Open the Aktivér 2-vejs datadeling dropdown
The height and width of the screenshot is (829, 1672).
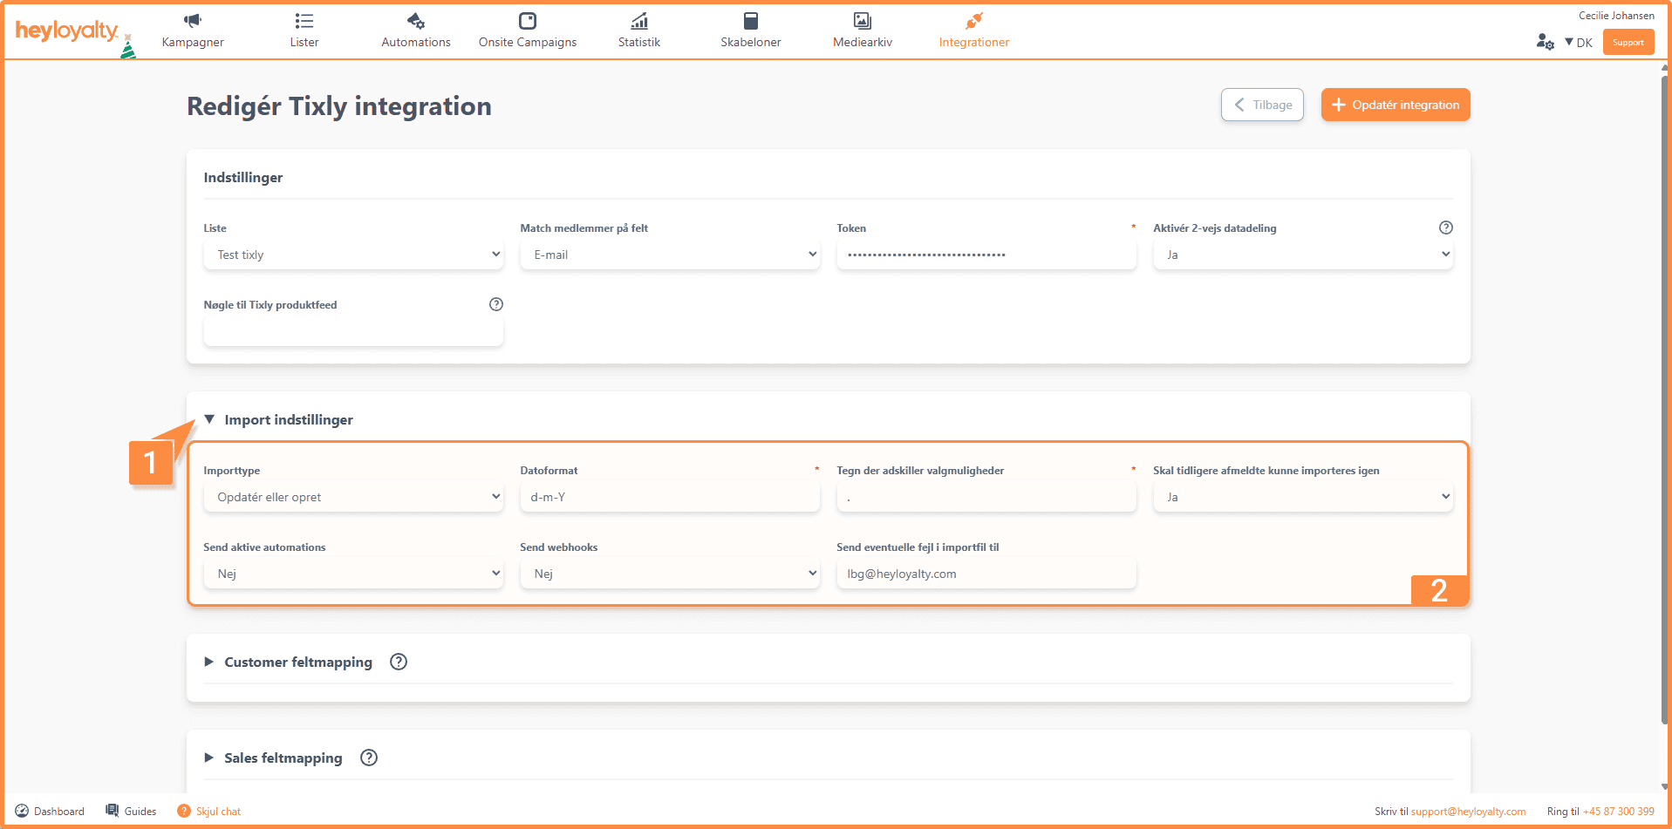1302,255
